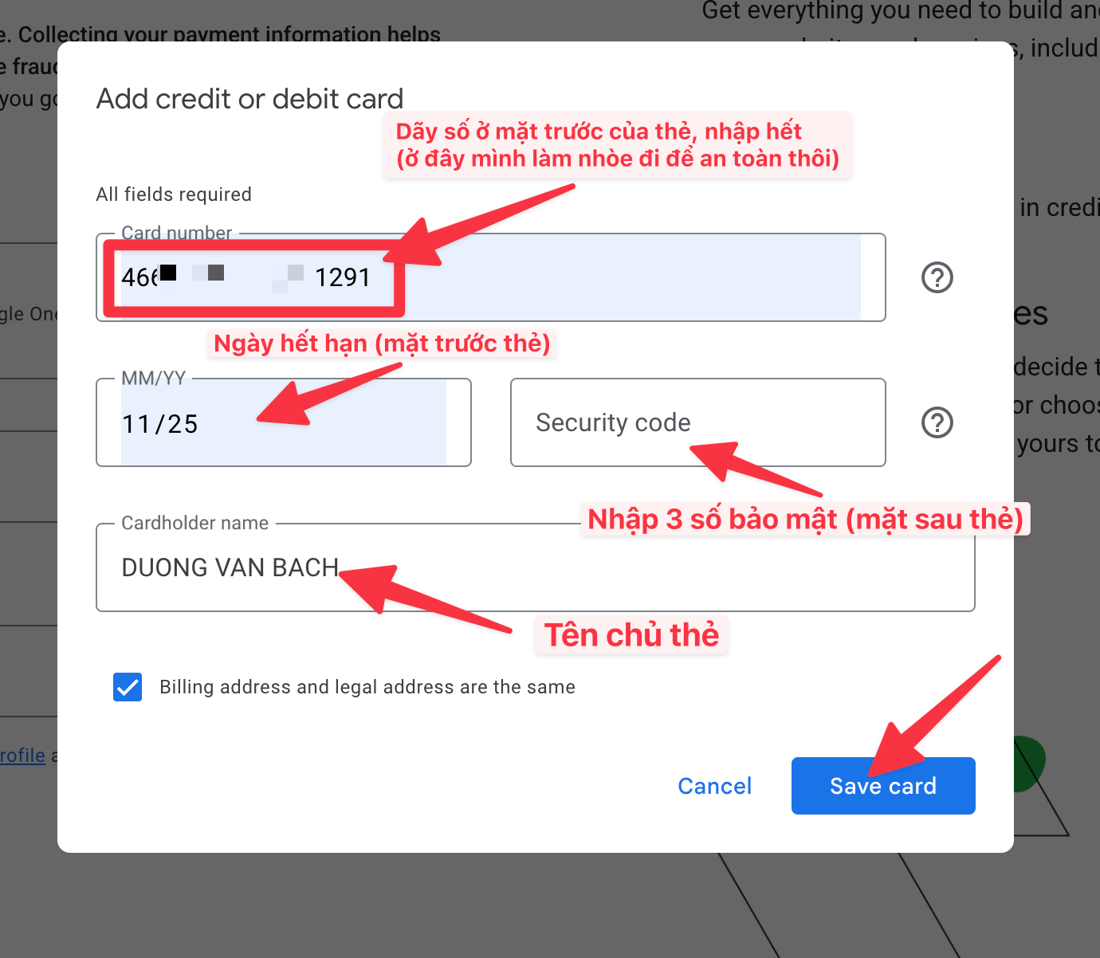Click the green shape illustration behind the dialog
The height and width of the screenshot is (958, 1100).
(x=1029, y=764)
